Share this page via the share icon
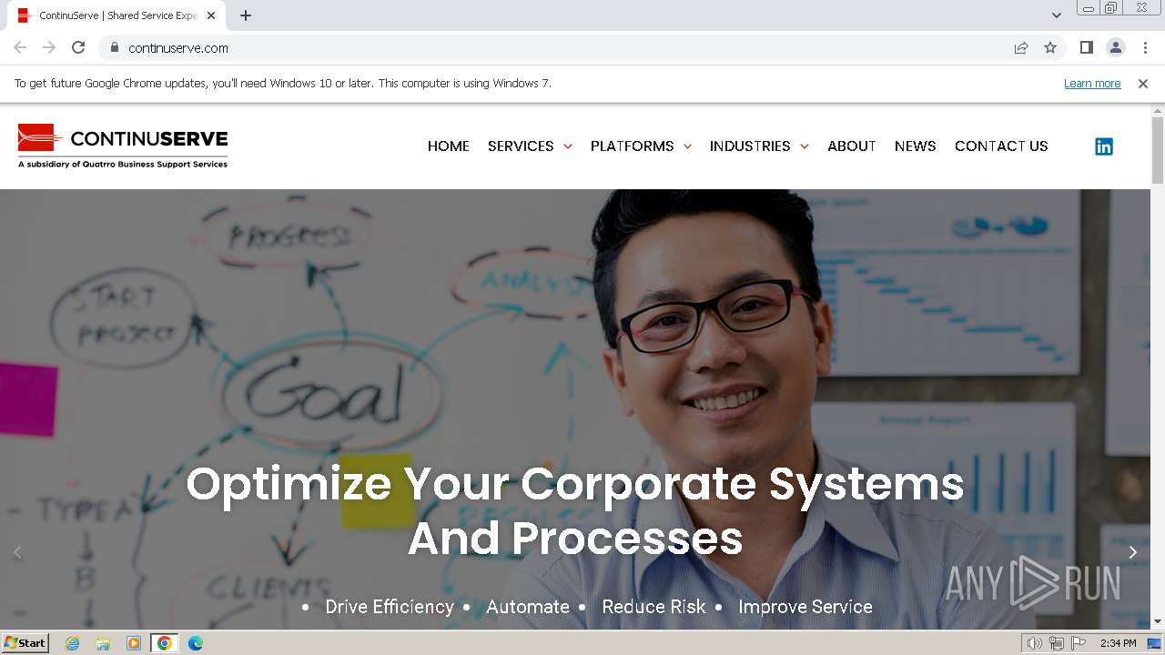The height and width of the screenshot is (655, 1165). pyautogui.click(x=1021, y=47)
